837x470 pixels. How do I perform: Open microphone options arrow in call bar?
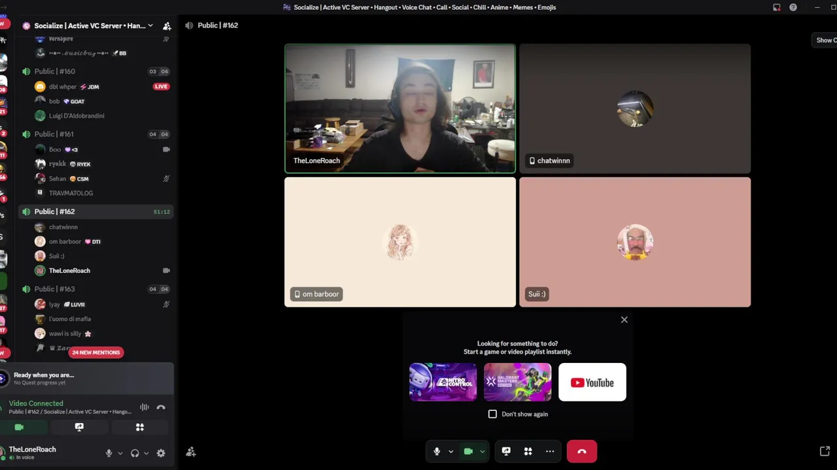pyautogui.click(x=451, y=452)
